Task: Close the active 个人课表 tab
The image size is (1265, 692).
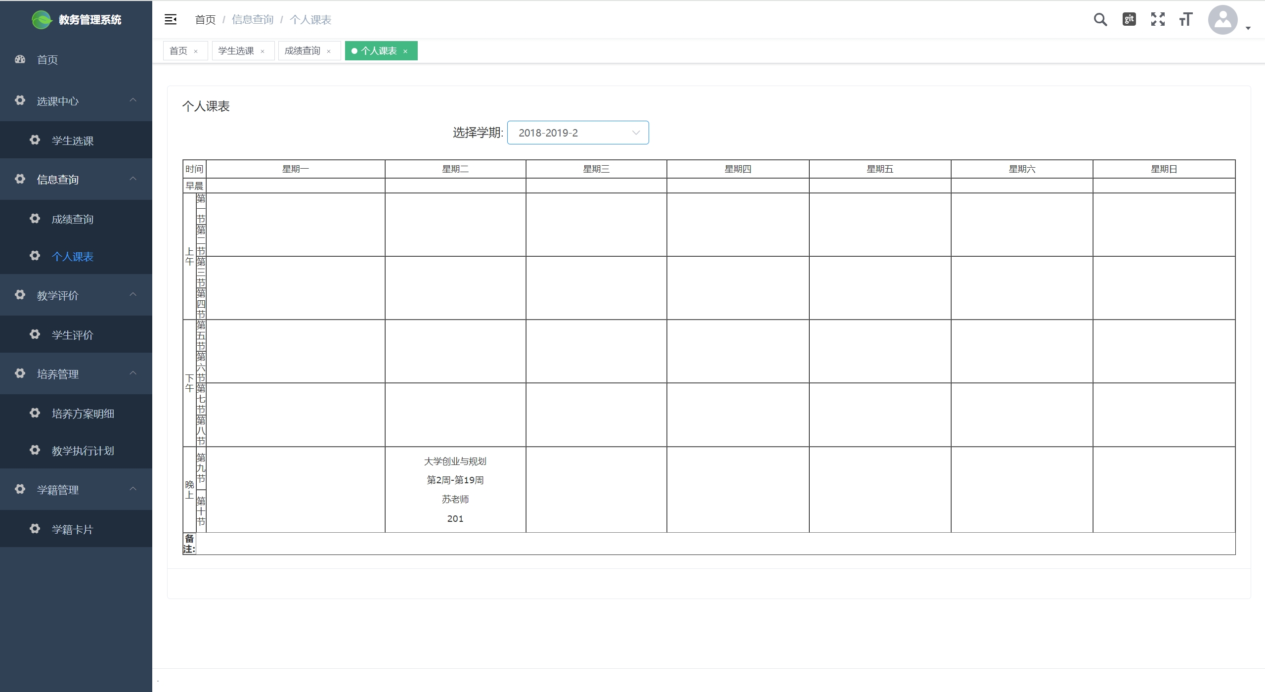Action: tap(405, 51)
